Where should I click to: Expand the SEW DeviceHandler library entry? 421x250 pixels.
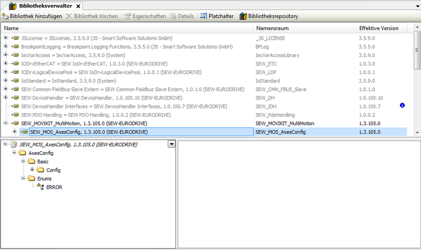pyautogui.click(x=6, y=98)
